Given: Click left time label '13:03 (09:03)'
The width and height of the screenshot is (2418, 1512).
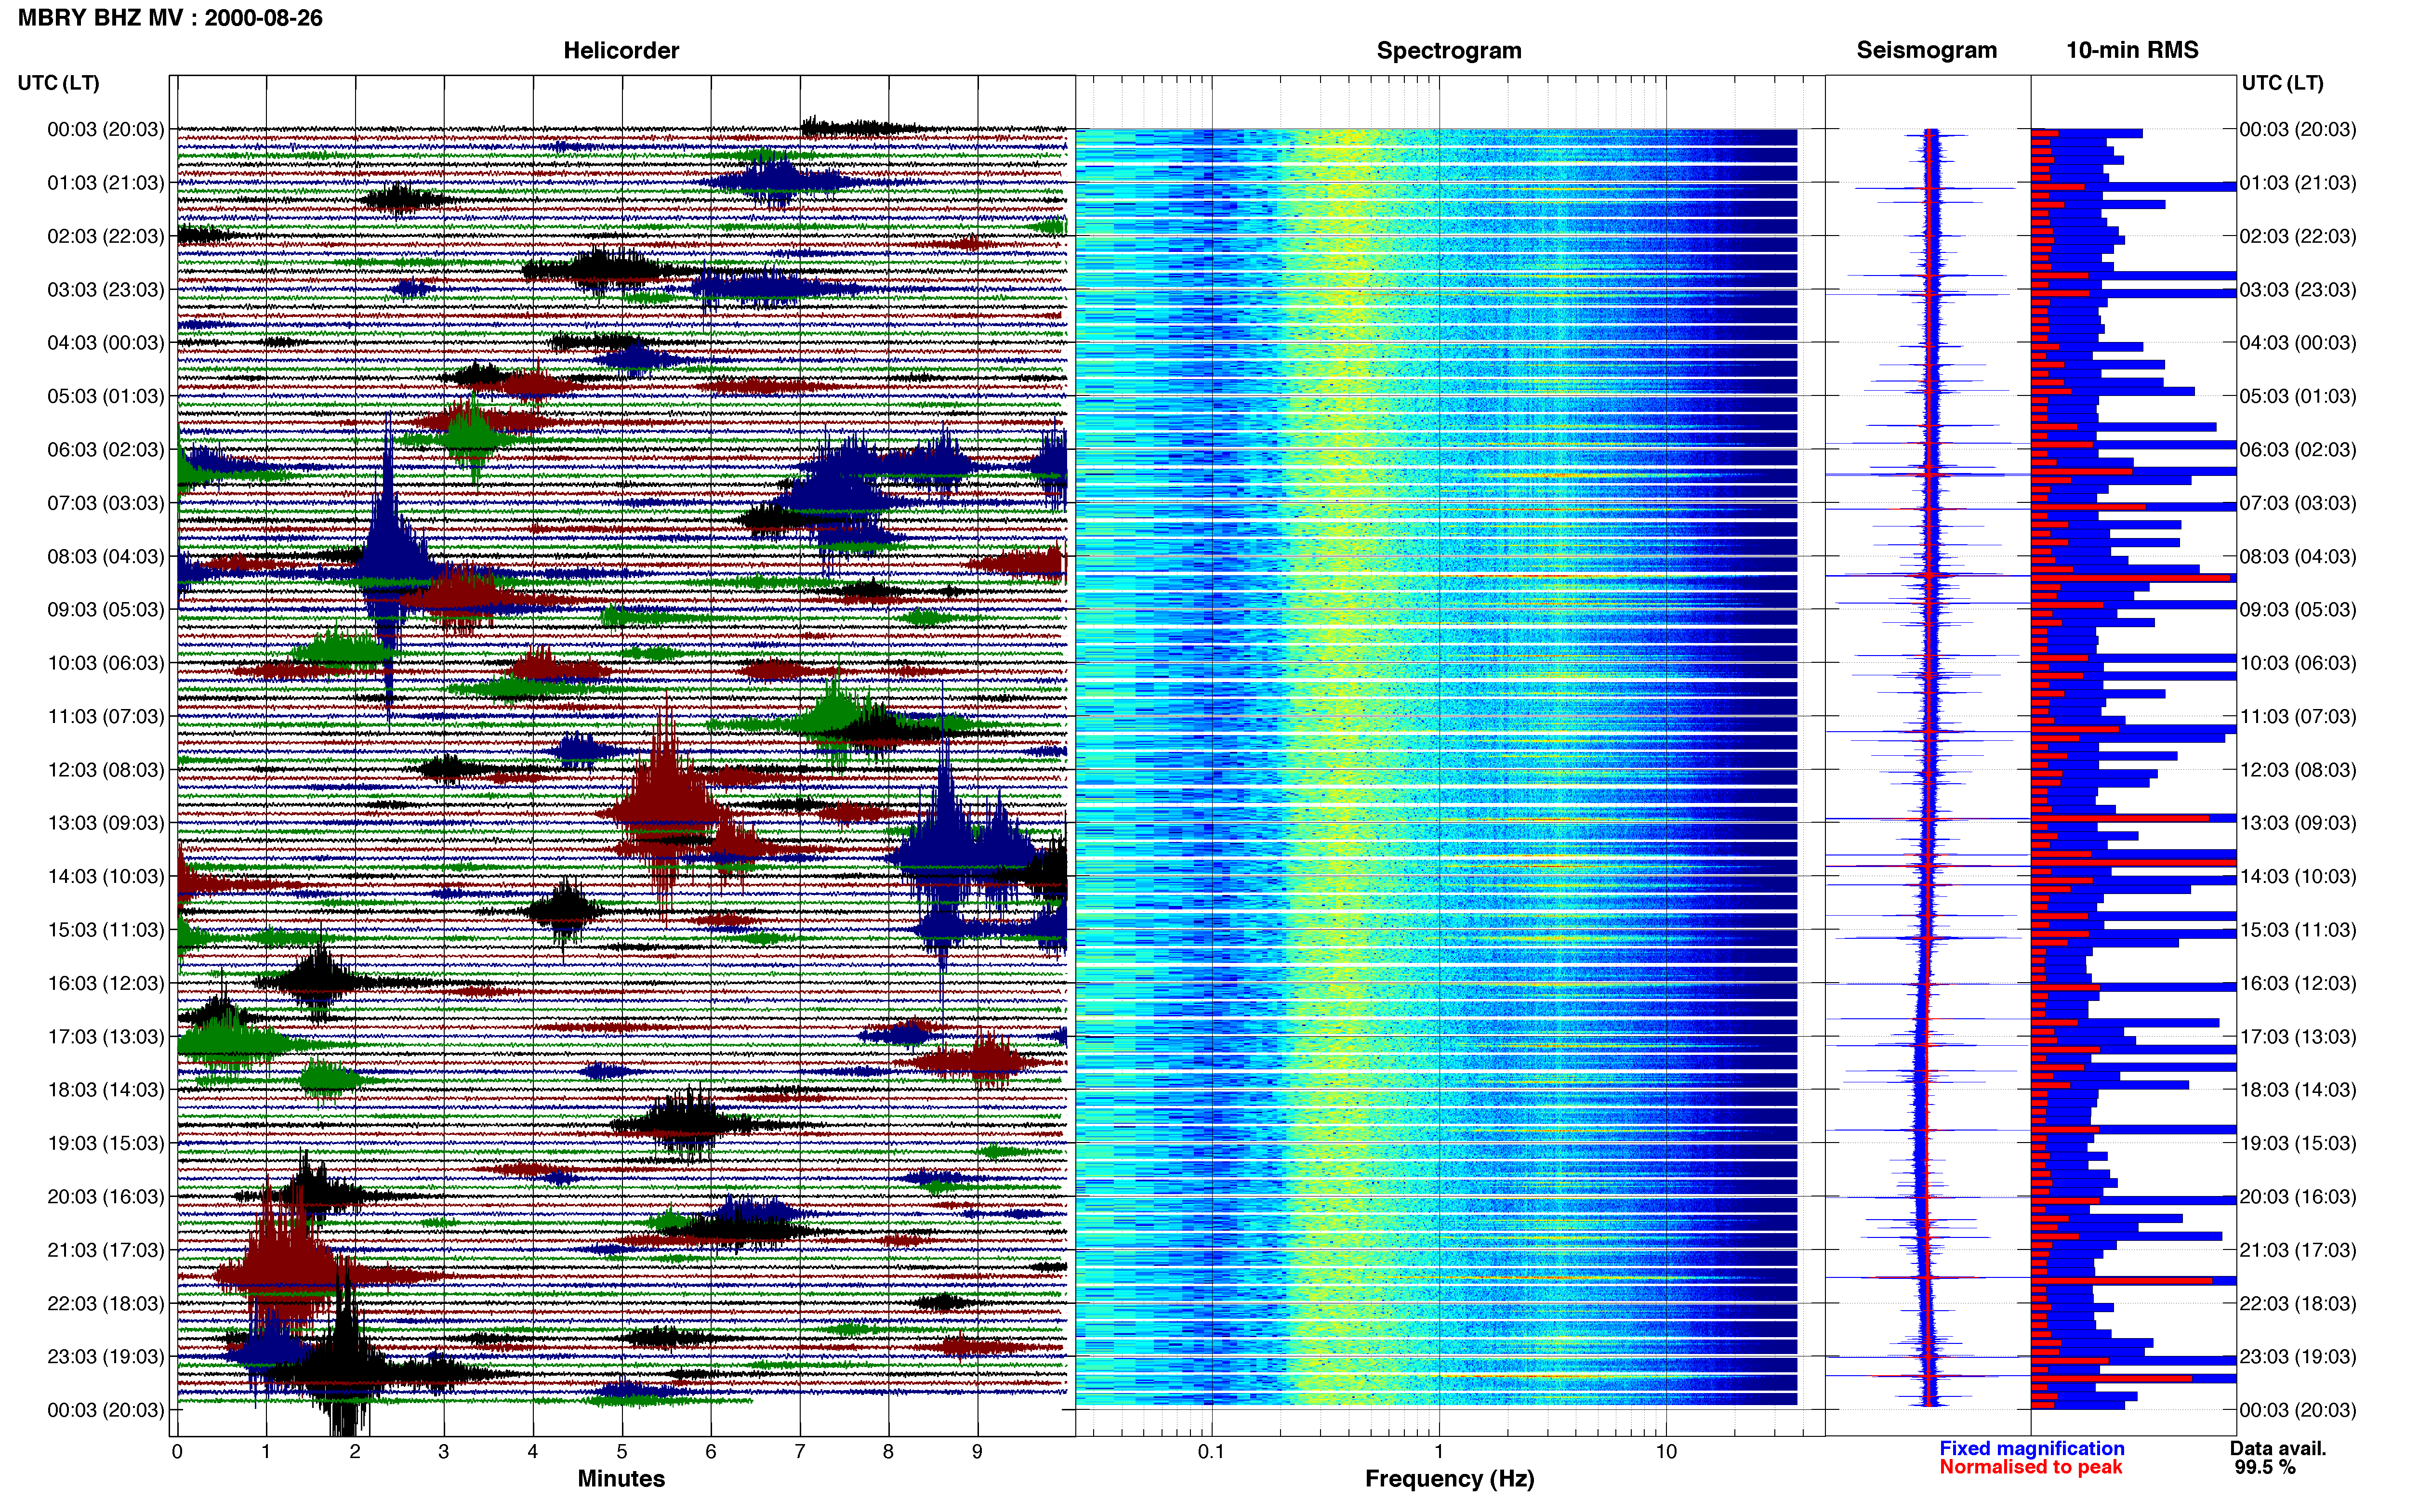Looking at the screenshot, I should (105, 823).
